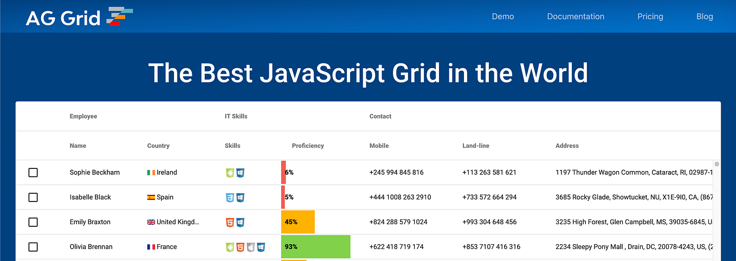Click the 93% green proficiency bar
This screenshot has width=736, height=261.
316,247
